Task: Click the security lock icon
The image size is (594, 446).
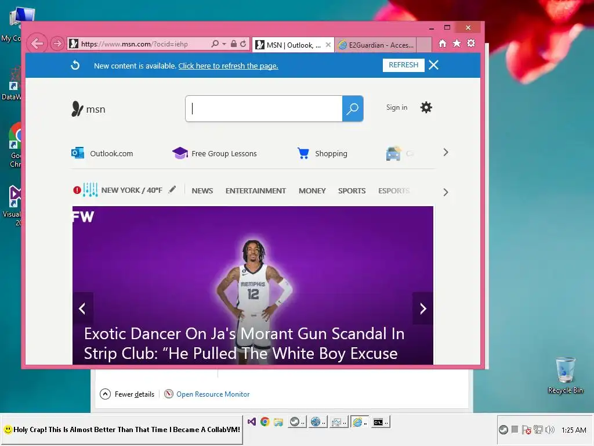Action: 234,44
